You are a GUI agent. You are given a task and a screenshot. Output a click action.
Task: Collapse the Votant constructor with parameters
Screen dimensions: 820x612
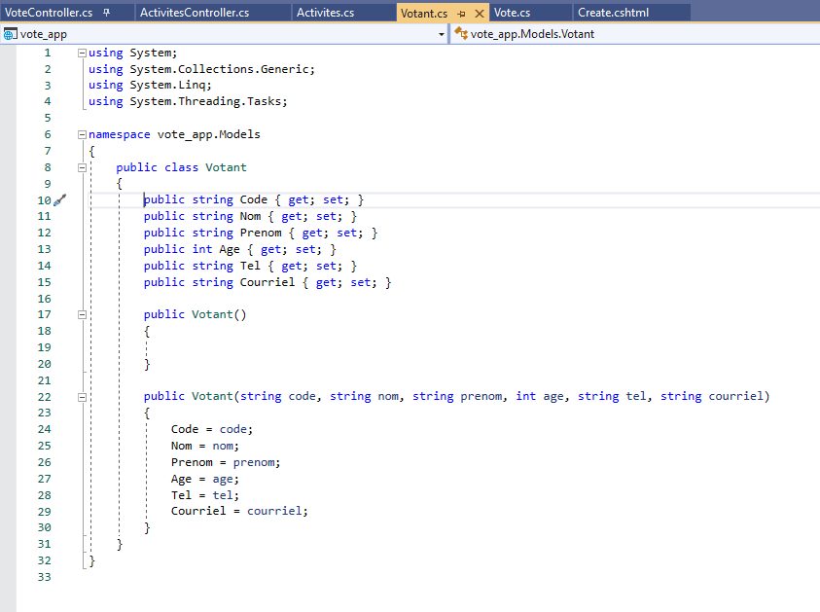[x=82, y=398]
